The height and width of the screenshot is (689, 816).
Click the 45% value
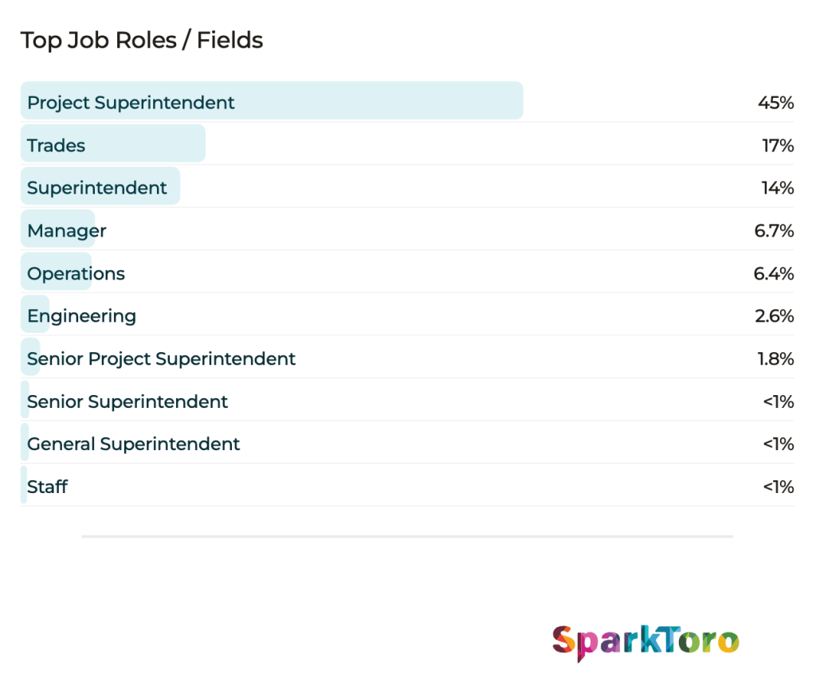pyautogui.click(x=776, y=103)
